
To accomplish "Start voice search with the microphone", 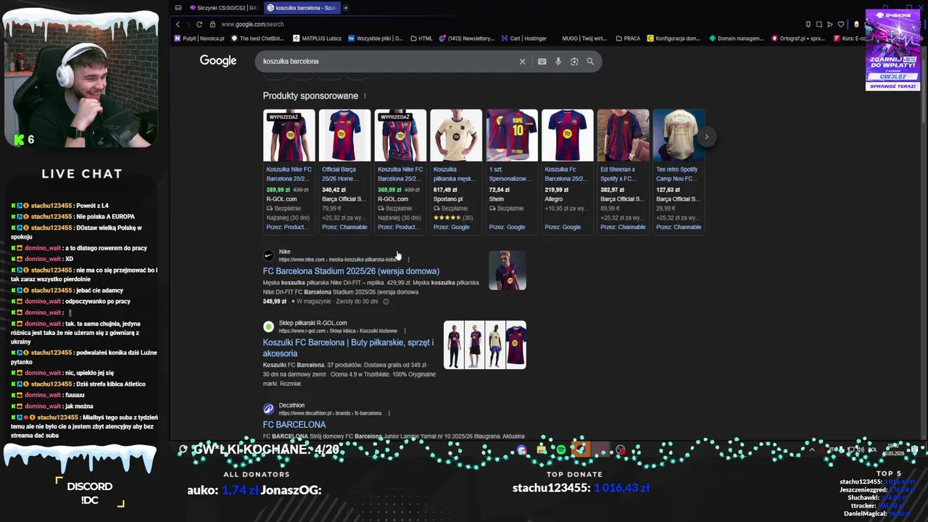I will (558, 62).
